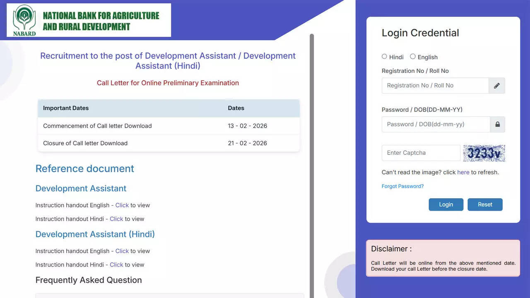The image size is (530, 298).
Task: Click the pencil edit icon beside Registration No field
Action: tap(496, 85)
